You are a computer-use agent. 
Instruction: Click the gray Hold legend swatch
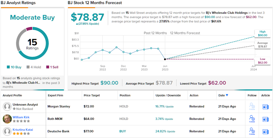click(28, 67)
